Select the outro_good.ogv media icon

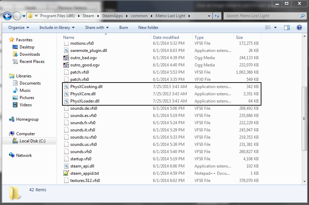pyautogui.click(x=66, y=65)
